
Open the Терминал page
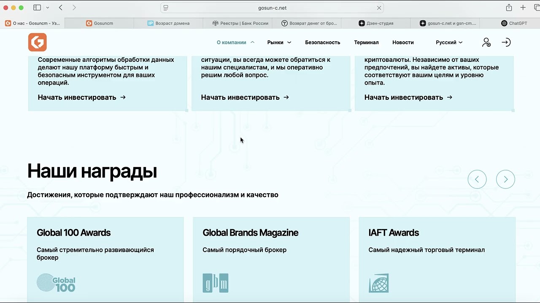[366, 42]
